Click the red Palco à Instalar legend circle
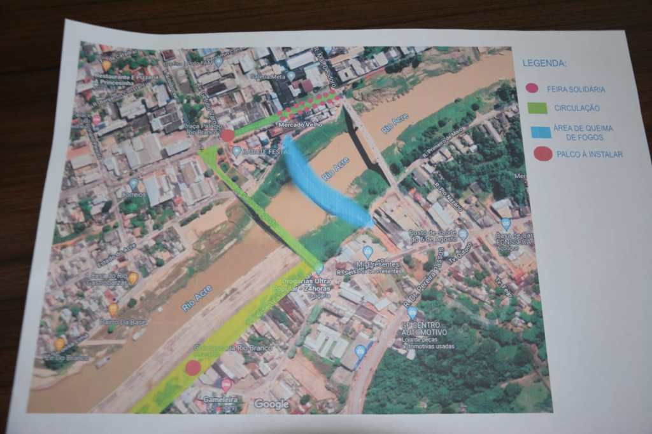 point(542,154)
